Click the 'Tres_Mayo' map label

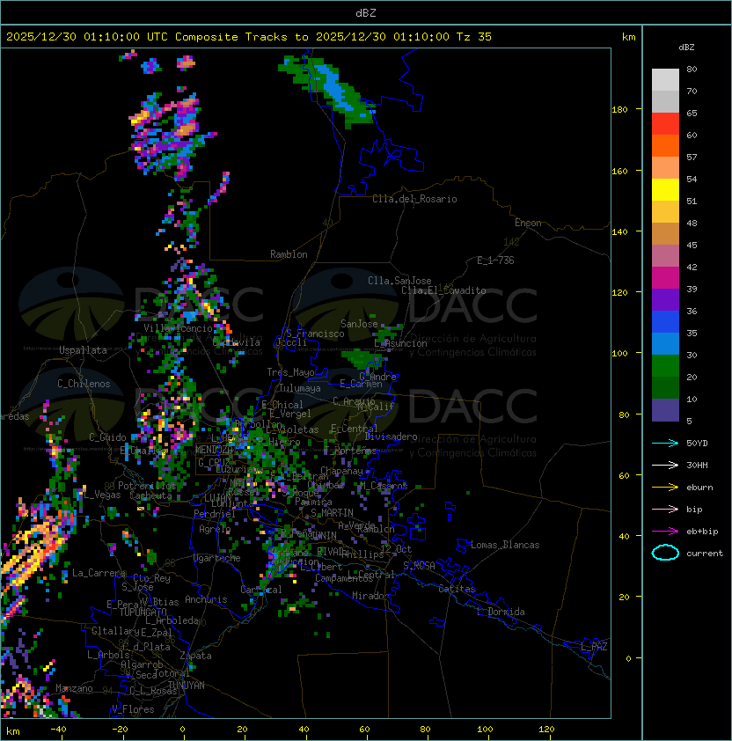[x=290, y=372]
